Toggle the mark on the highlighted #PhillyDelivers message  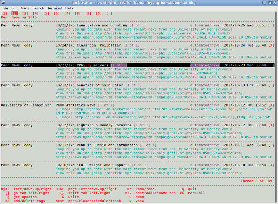point(271,65)
